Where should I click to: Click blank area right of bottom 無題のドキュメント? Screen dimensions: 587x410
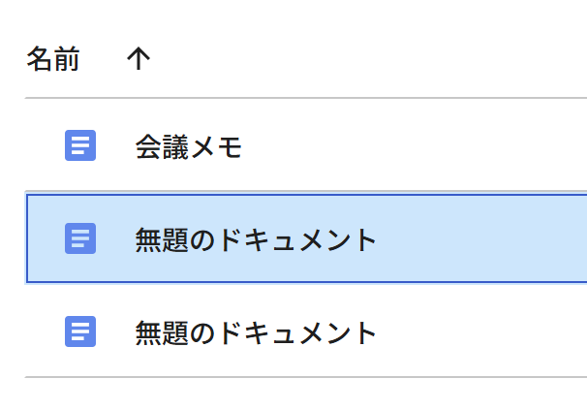479,331
